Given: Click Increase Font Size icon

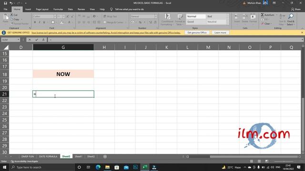Looking at the screenshot, I should (68, 17).
